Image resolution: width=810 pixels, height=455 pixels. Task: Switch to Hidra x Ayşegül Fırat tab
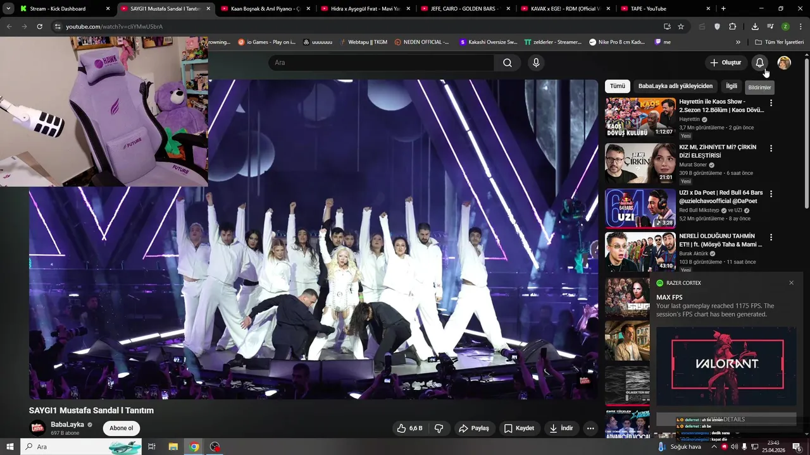click(x=365, y=8)
